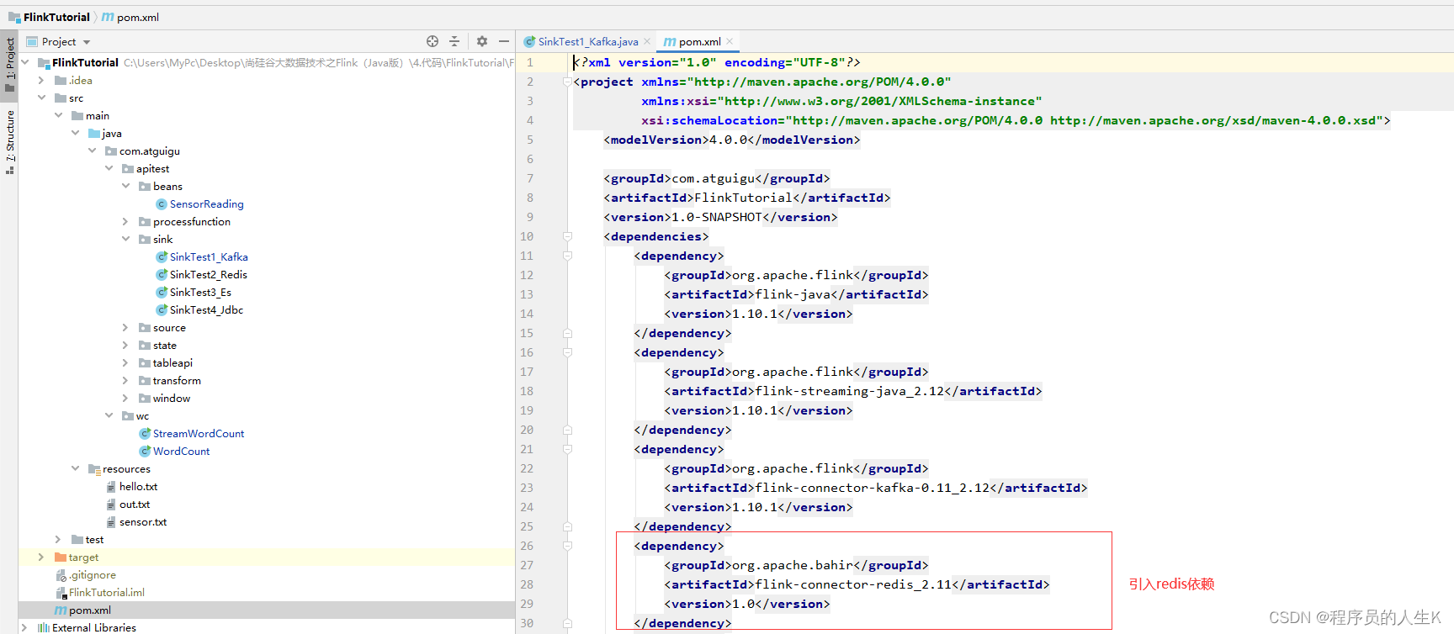Image resolution: width=1454 pixels, height=634 pixels.
Task: Open Project panel settings gear
Action: [x=482, y=41]
